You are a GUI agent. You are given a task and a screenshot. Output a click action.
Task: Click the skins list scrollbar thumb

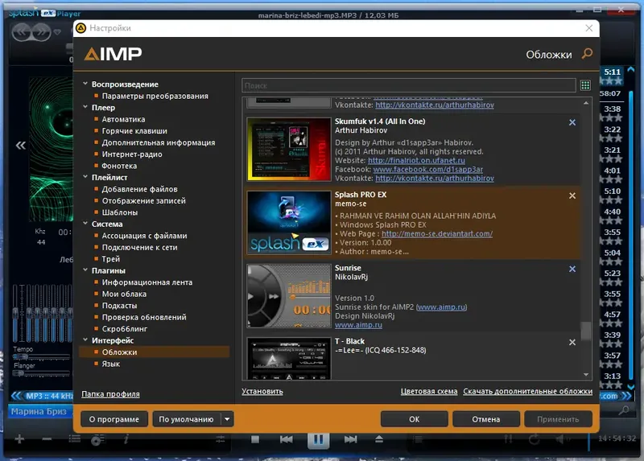(x=586, y=331)
